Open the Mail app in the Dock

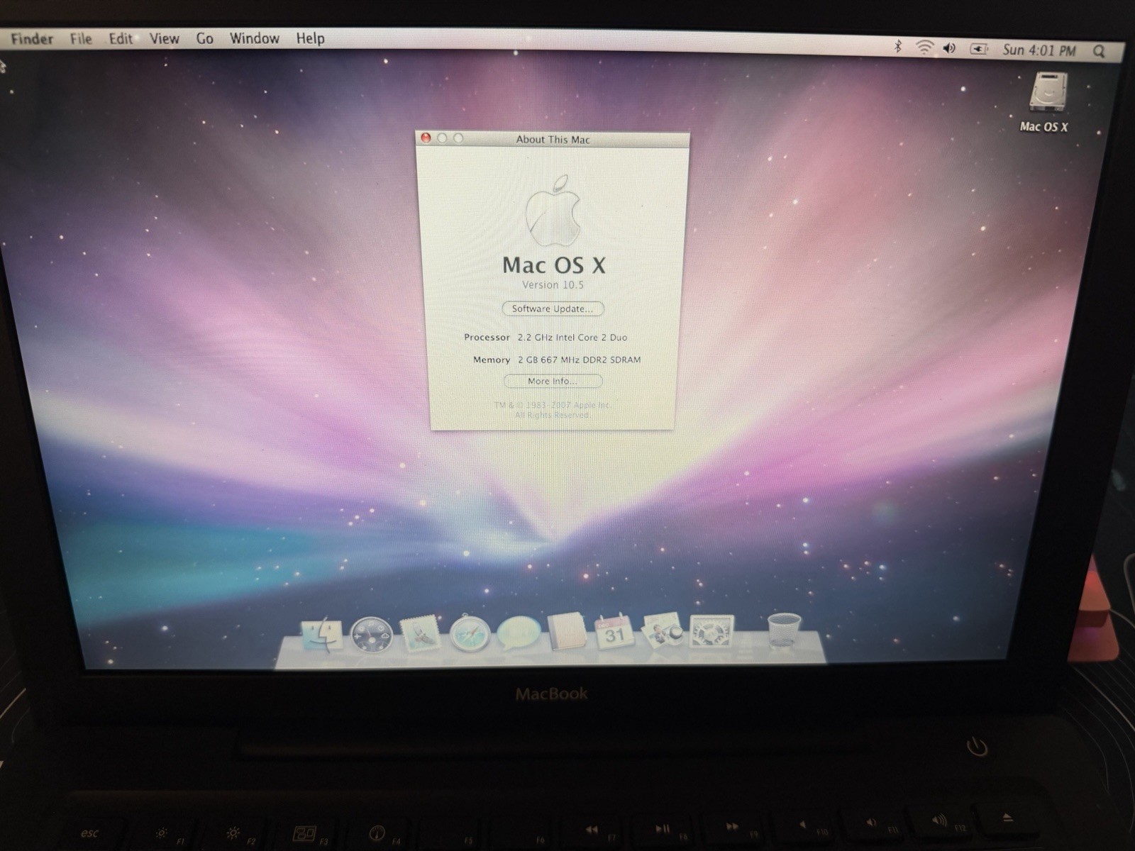(x=420, y=634)
